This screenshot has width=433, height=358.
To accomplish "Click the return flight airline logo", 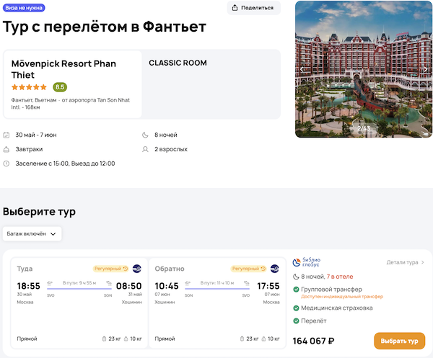I will (274, 269).
